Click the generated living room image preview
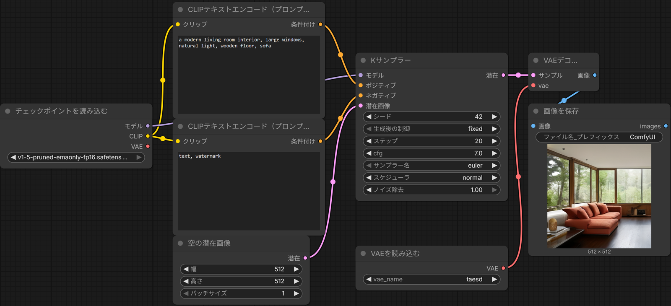Image resolution: width=671 pixels, height=306 pixels. coord(599,196)
